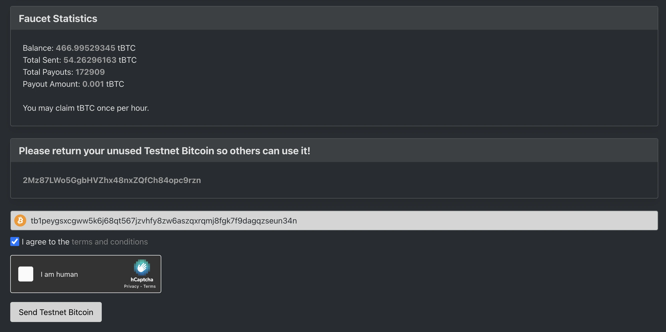
Task: Click the "You may claim tBTC once per hour" notice
Action: [x=86, y=108]
